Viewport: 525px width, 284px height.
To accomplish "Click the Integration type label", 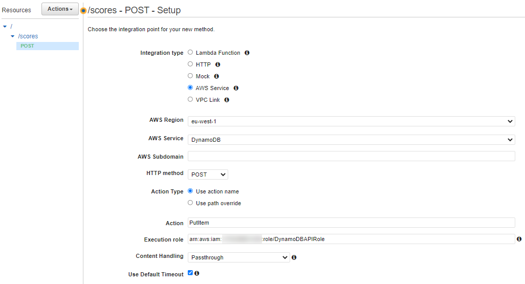I will tap(162, 53).
